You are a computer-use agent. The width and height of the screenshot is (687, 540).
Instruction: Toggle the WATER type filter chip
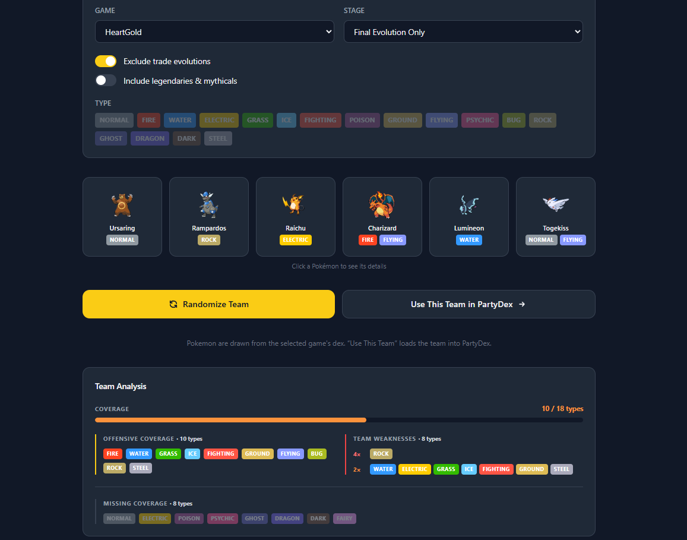coord(180,120)
